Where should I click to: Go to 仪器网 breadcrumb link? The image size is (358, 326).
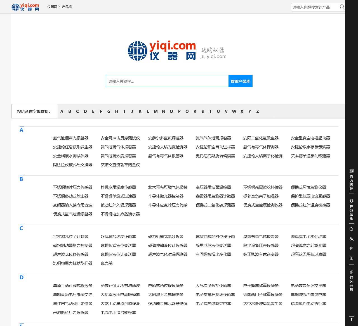coord(52,7)
